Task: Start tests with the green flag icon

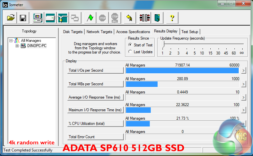Action: tap(90, 18)
